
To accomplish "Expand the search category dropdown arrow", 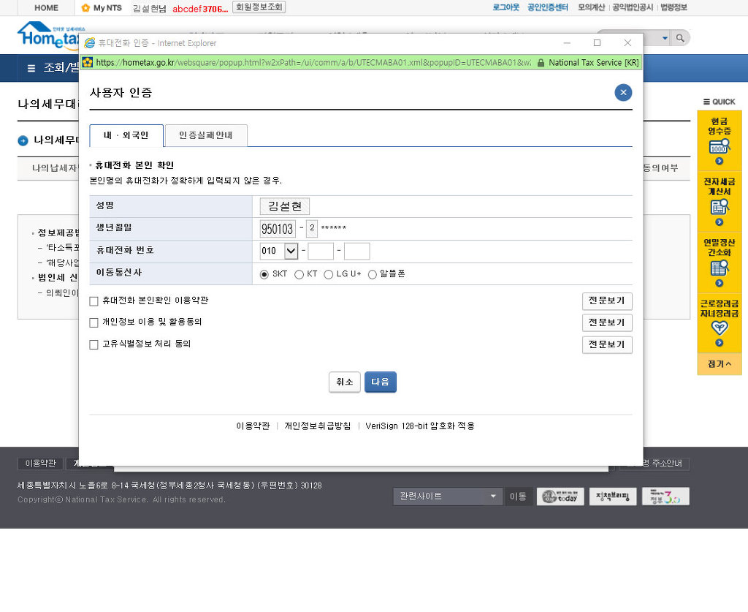I will (x=665, y=38).
